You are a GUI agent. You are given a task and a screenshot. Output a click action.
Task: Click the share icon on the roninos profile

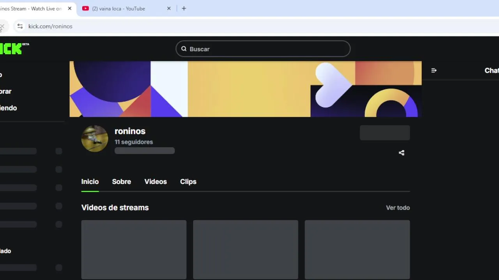402,153
